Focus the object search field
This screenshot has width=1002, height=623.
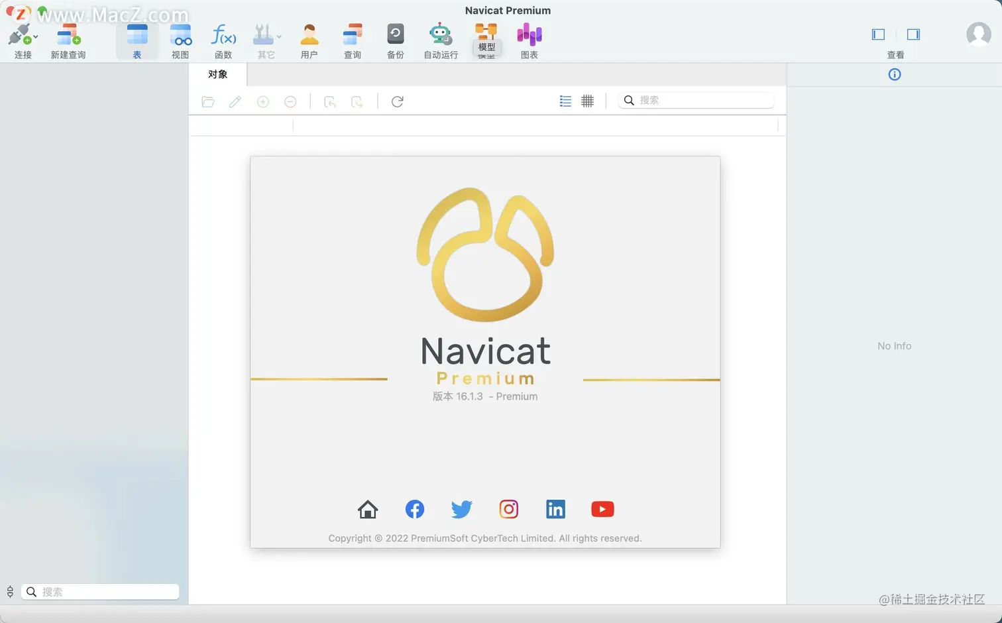(696, 100)
